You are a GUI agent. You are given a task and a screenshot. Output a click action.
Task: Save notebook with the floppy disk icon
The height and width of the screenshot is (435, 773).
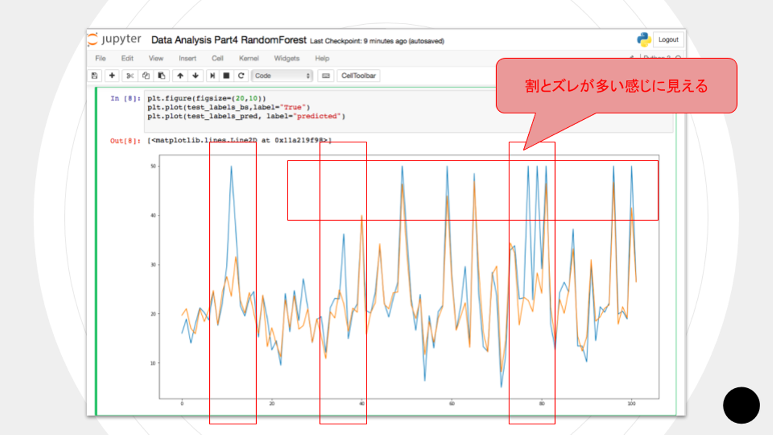tap(94, 76)
